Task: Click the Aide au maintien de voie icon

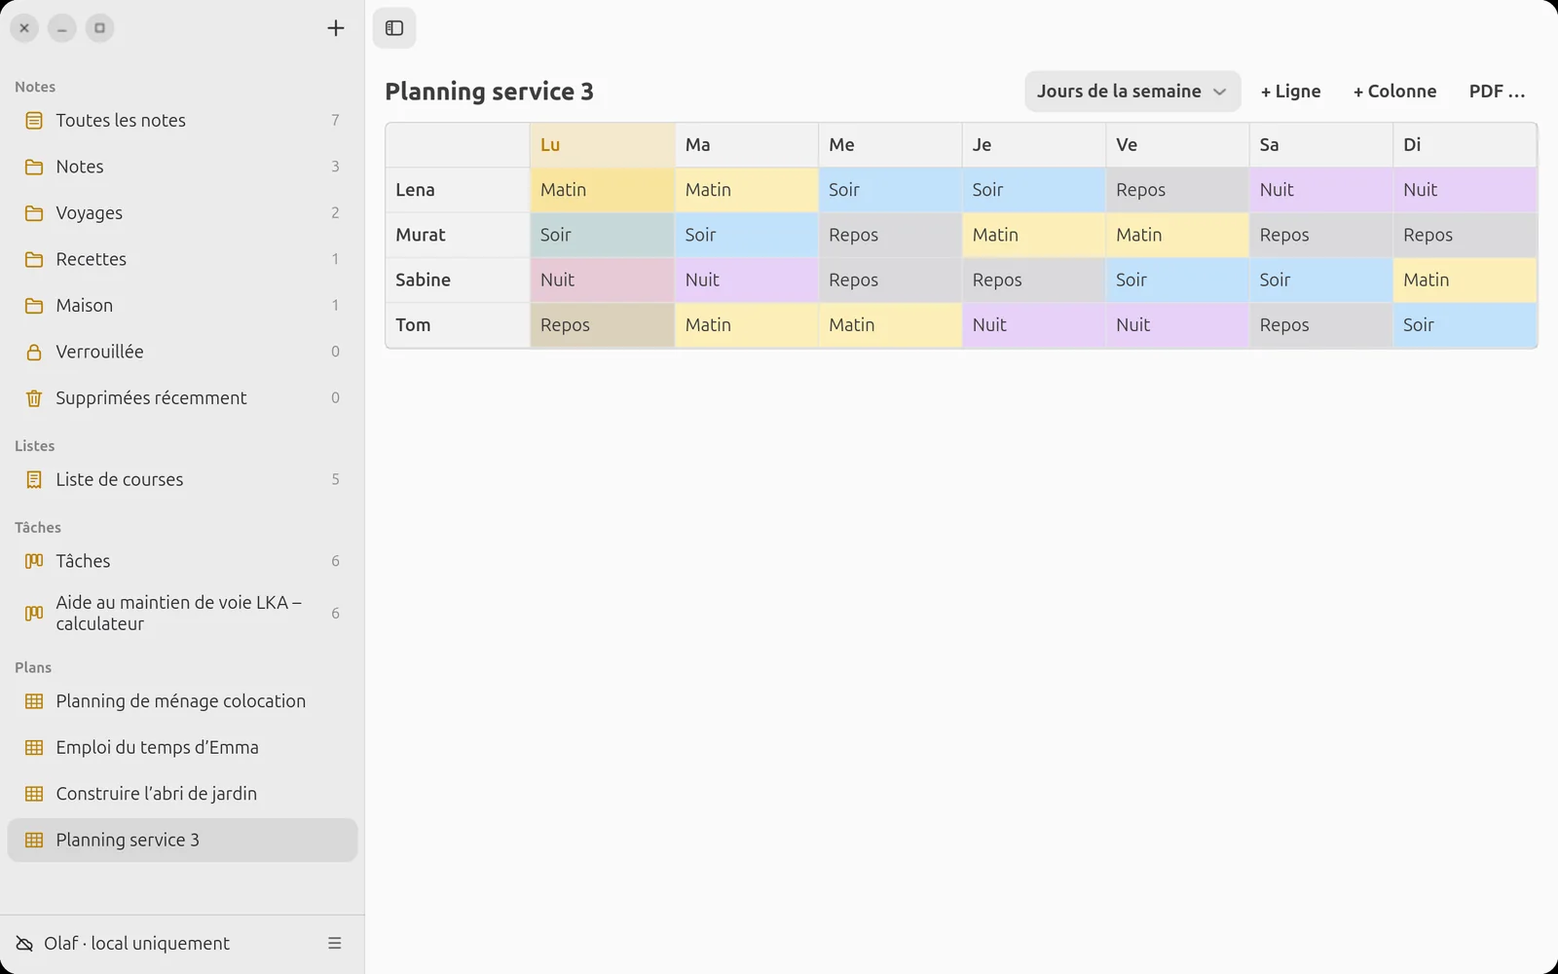Action: coord(34,614)
